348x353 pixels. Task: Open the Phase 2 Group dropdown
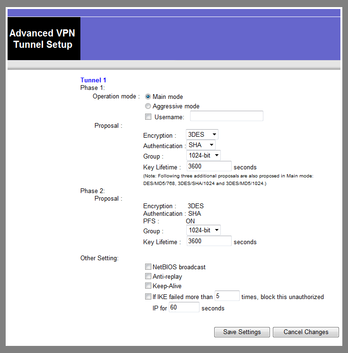tap(203, 230)
